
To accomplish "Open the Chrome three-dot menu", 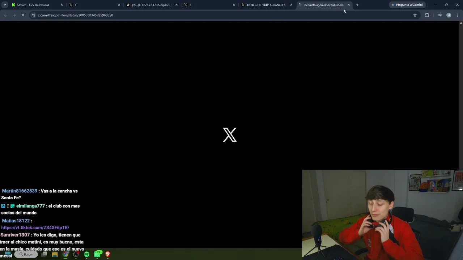I will point(458,15).
